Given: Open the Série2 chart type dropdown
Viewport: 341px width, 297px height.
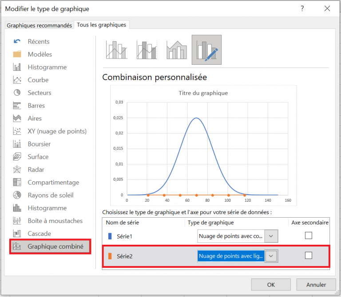Looking at the screenshot, I should coord(271,256).
